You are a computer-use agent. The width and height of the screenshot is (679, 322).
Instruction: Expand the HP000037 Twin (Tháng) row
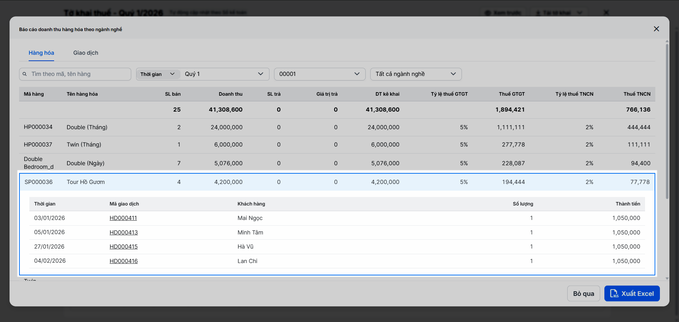point(337,145)
